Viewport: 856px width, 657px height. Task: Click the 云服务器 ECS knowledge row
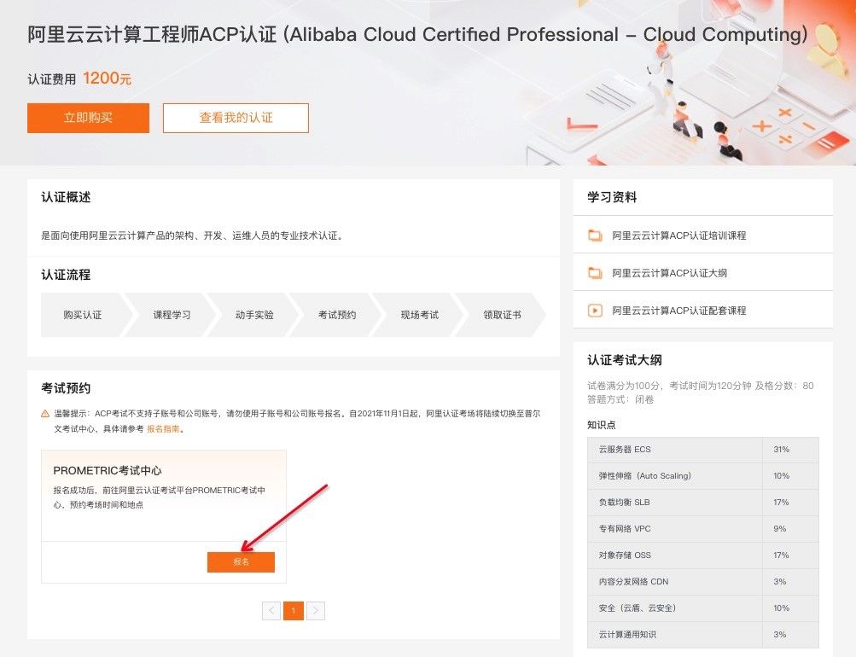[x=674, y=450]
